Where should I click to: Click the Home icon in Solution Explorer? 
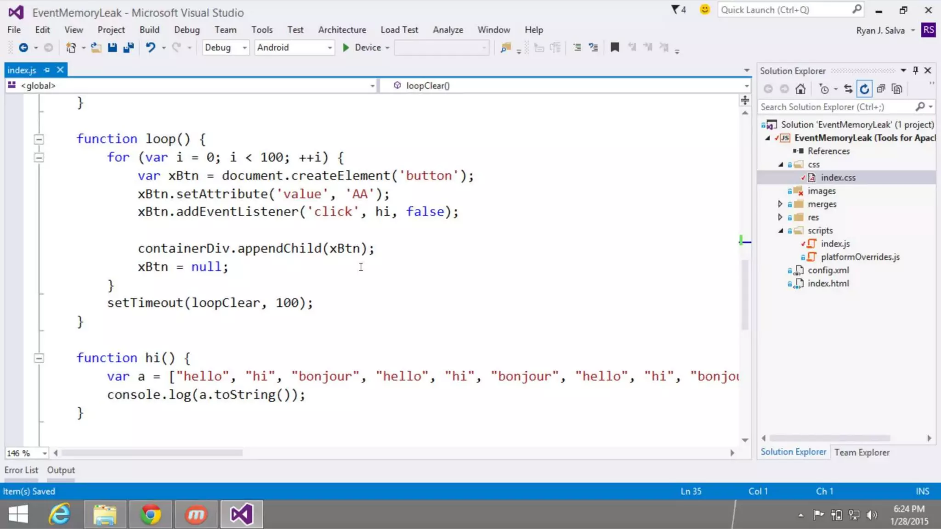tap(800, 89)
